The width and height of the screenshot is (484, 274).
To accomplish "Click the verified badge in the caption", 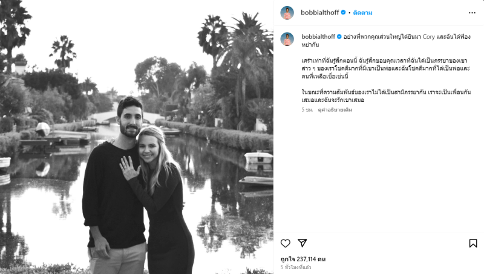I will point(339,37).
